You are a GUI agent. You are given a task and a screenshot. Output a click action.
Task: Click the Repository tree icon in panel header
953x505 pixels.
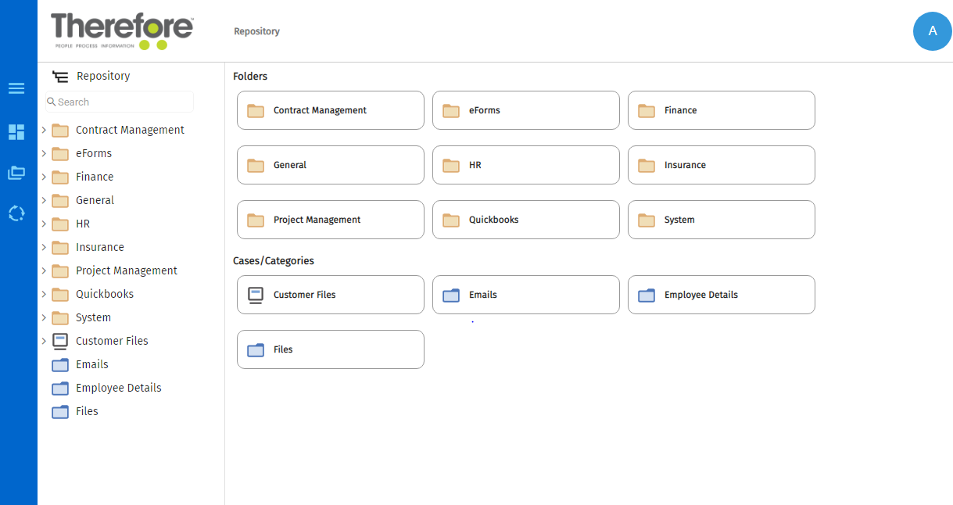[60, 77]
